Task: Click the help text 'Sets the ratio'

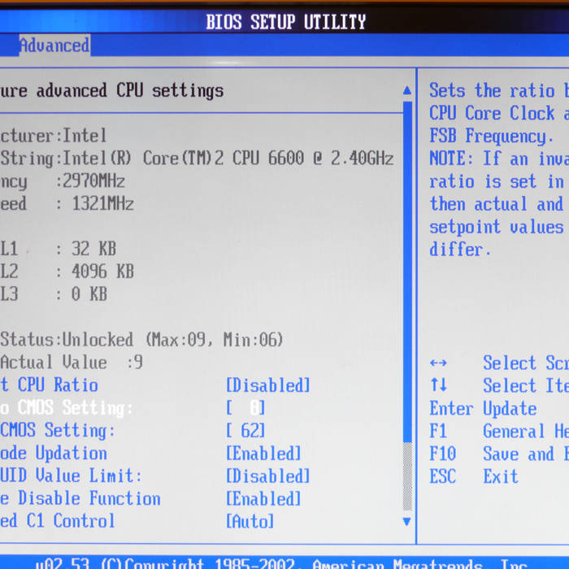Action: [492, 90]
